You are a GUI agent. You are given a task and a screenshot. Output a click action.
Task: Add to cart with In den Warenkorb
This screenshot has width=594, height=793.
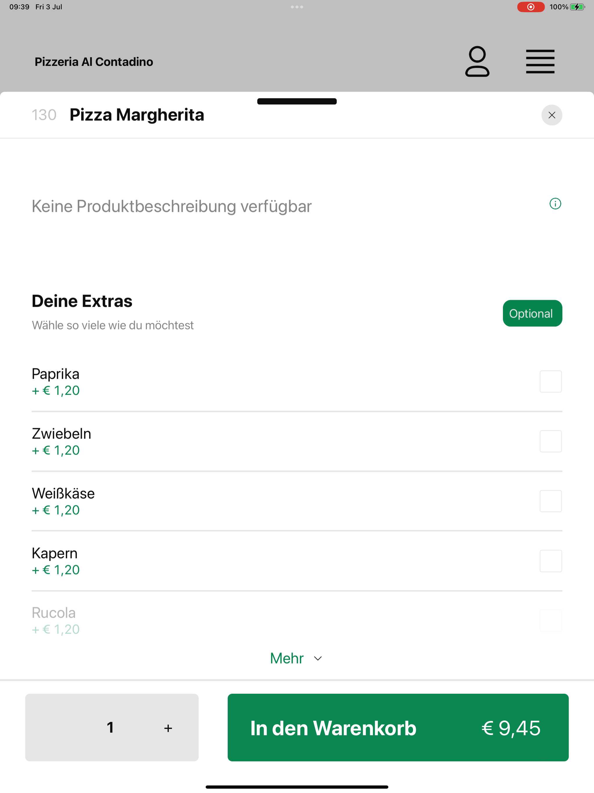pos(398,727)
